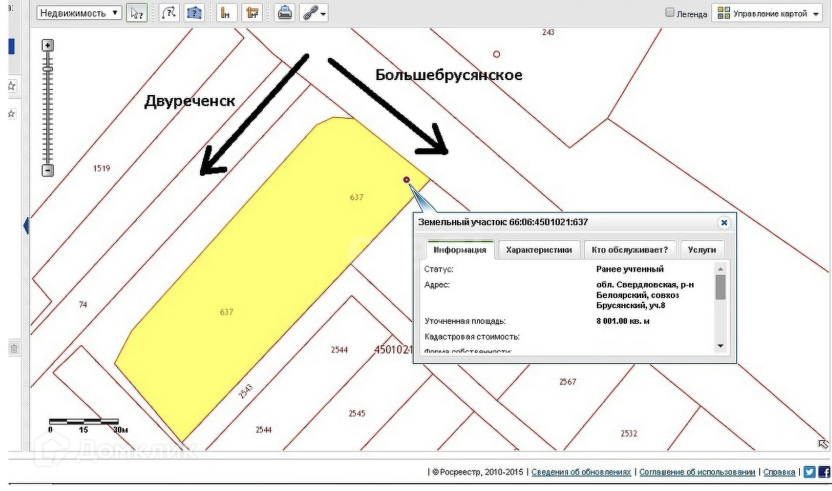Click the 8 001.00 кв. м area value
The image size is (832, 491).
(x=623, y=321)
